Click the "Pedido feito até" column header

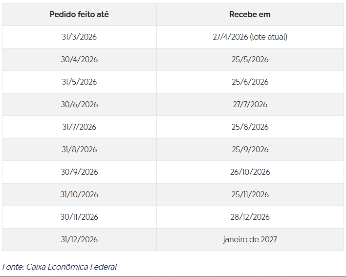tap(79, 14)
